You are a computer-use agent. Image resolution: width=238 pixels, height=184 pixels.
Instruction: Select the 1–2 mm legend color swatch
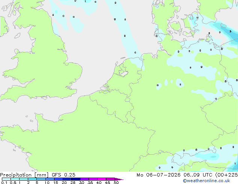(x=24, y=179)
